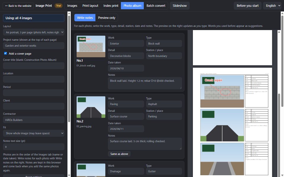Screen dimensions: 284x177
Task: Expand the Layout dropdown
Action: [34, 32]
